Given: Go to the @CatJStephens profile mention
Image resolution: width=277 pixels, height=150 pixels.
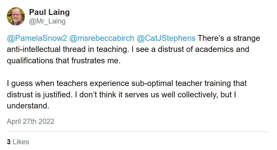Looking at the screenshot, I should [x=166, y=38].
